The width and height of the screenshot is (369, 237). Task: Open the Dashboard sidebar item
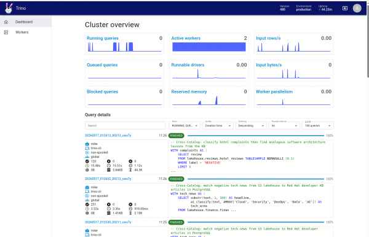(x=26, y=22)
